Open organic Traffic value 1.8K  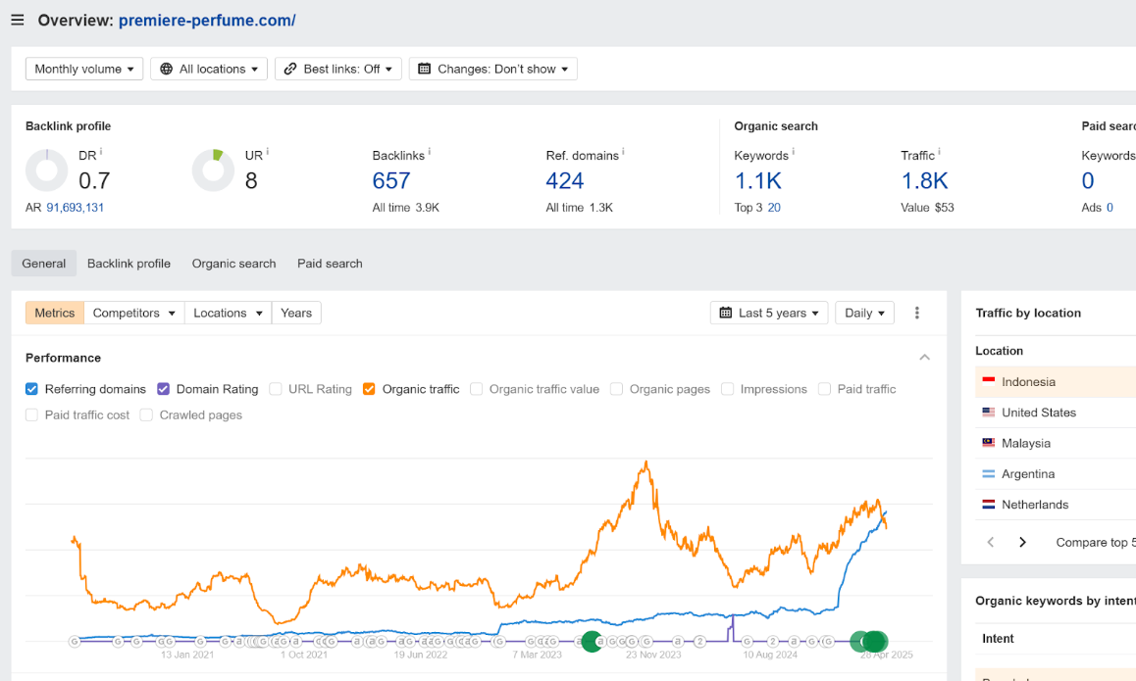click(x=924, y=181)
